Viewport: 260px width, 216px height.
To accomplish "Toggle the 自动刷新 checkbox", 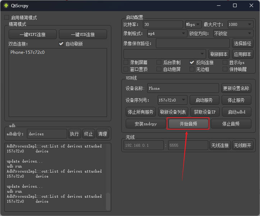I will [x=61, y=44].
